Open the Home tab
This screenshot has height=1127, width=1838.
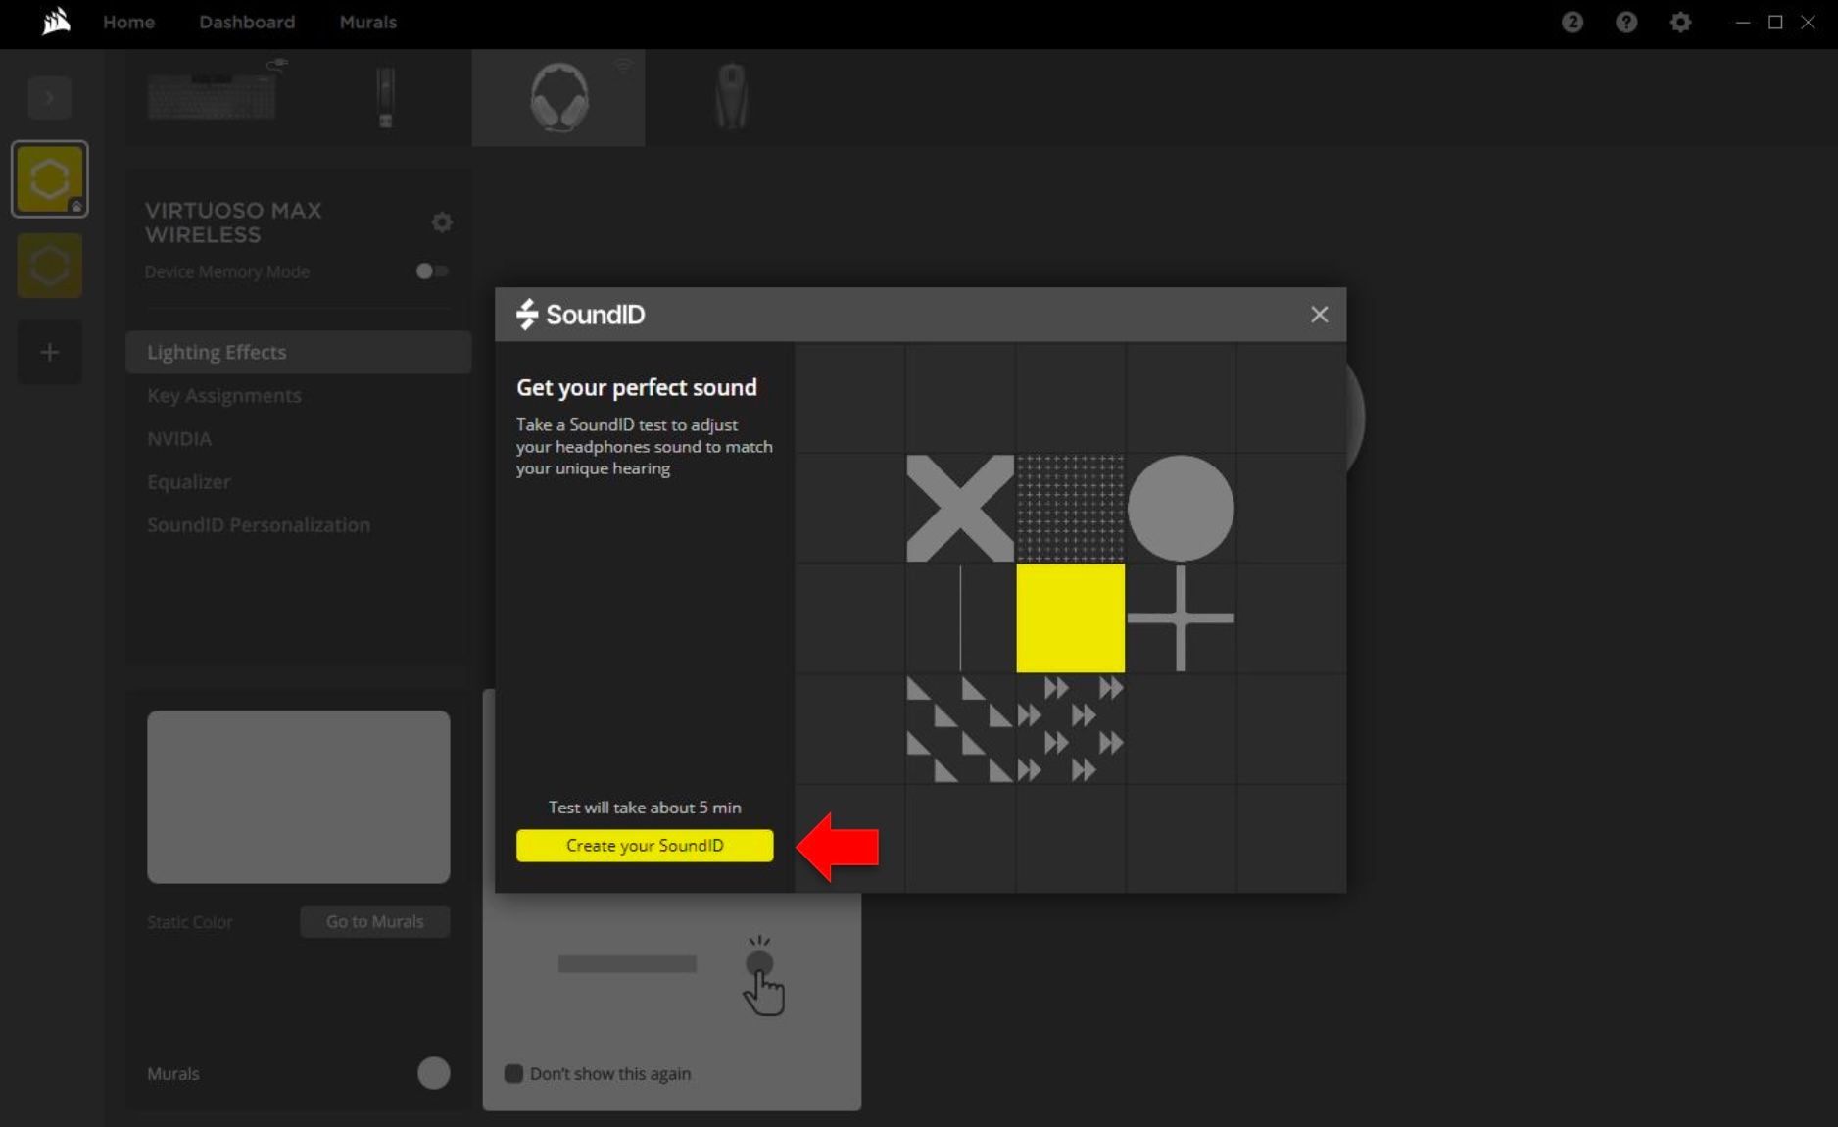click(128, 22)
